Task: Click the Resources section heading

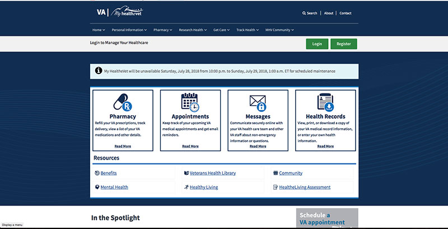Action: (106, 158)
